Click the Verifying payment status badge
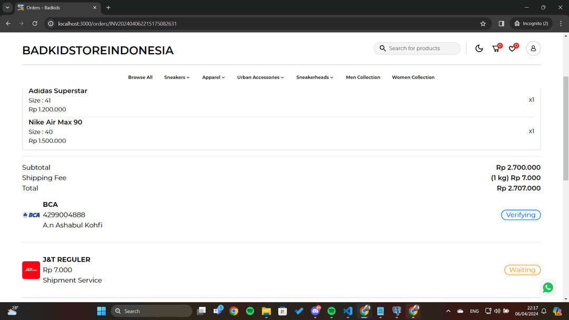The width and height of the screenshot is (569, 320). pos(521,215)
